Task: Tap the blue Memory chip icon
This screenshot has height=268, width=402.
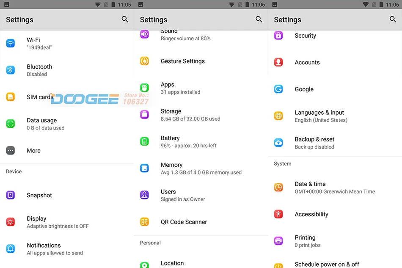Action: pos(144,168)
